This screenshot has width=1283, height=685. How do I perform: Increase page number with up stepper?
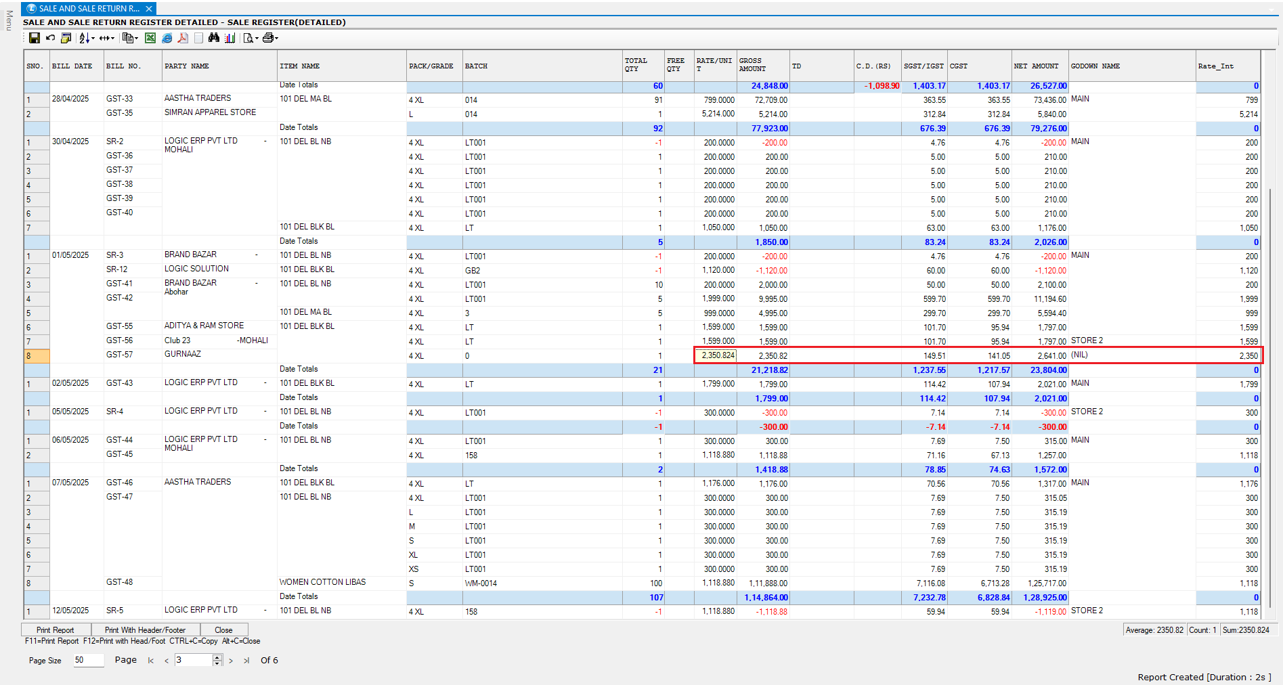[x=217, y=657]
